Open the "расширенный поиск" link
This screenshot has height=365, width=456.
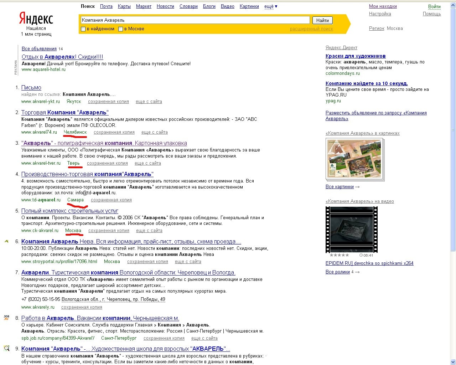coord(311,29)
